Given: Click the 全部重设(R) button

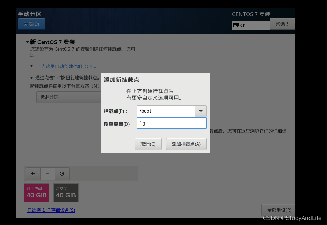Looking at the screenshot, I should coord(279,210).
